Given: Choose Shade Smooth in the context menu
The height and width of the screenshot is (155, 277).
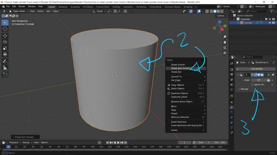Looking at the screenshot, I should click(186, 65).
